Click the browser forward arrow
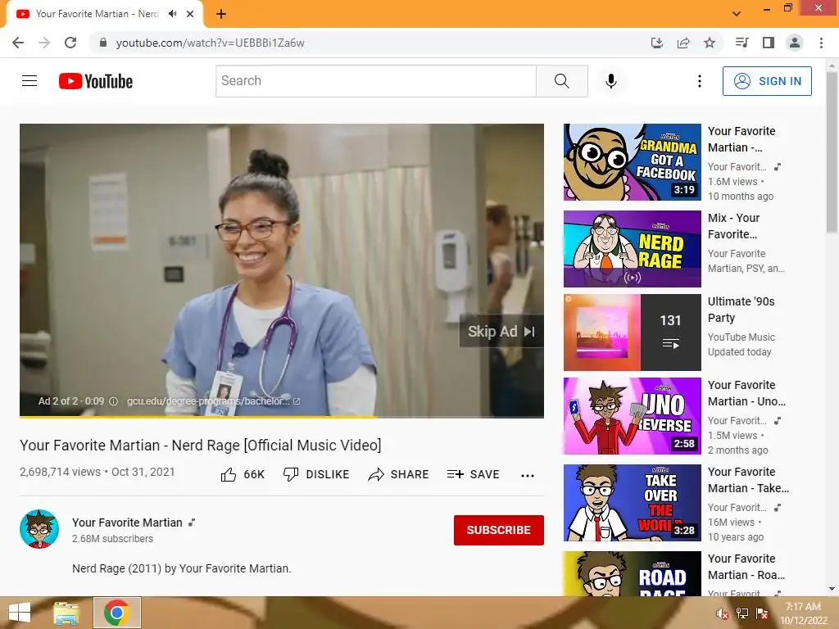This screenshot has height=629, width=839. 44,43
